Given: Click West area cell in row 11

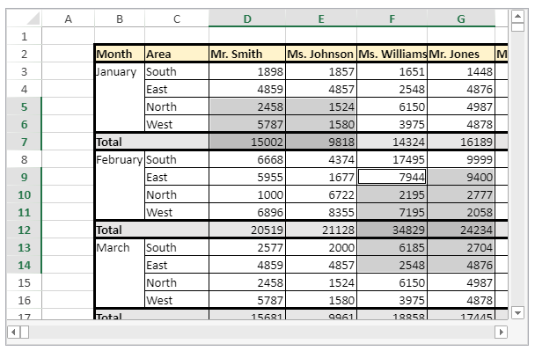Looking at the screenshot, I should click(177, 212).
